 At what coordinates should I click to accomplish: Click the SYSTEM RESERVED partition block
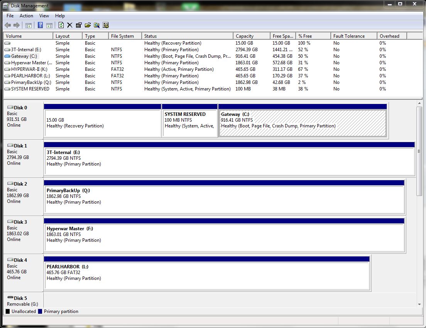[190, 123]
